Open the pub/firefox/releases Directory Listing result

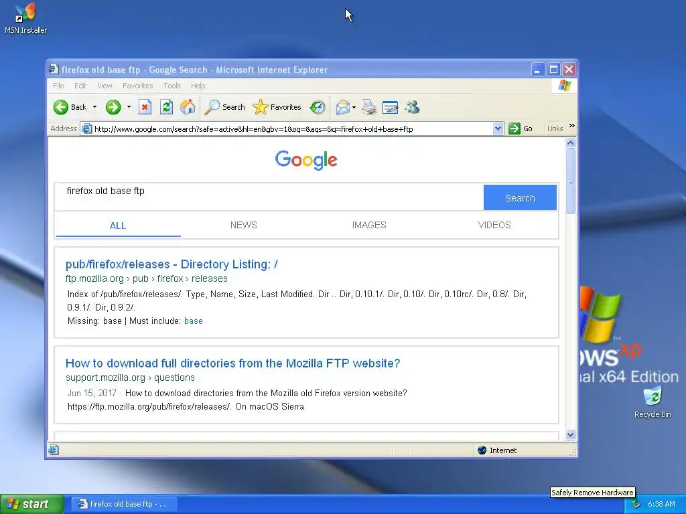point(171,264)
